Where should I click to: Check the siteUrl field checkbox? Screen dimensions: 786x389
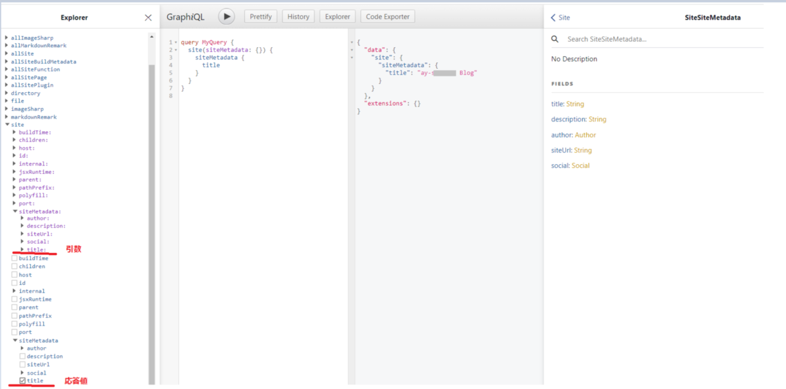click(x=22, y=365)
